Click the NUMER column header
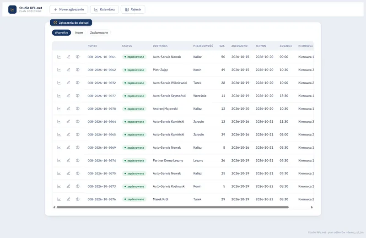Screen dimensions: 366x238 (x=92, y=46)
